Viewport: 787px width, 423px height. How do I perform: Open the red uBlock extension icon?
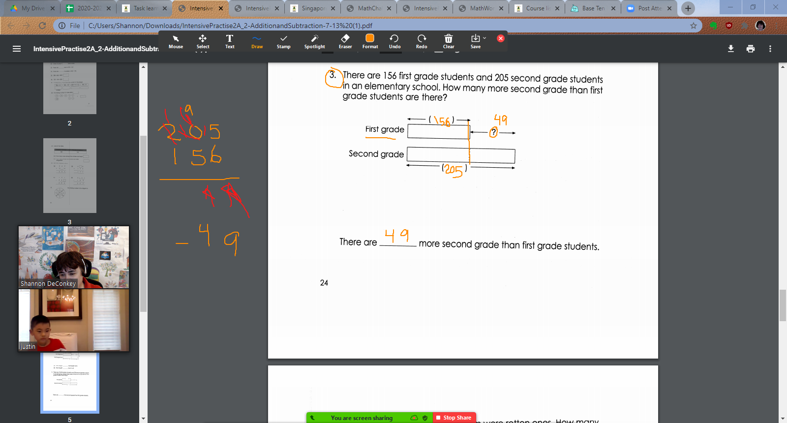coord(729,26)
